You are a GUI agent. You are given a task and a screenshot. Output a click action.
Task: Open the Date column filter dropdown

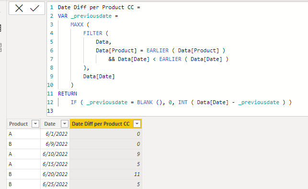(65, 124)
